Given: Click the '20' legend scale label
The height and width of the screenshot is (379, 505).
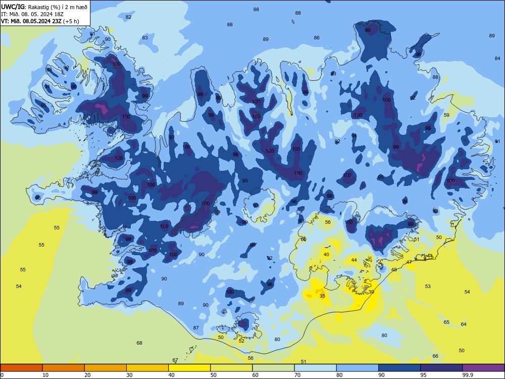Looking at the screenshot, I should coord(87,375).
